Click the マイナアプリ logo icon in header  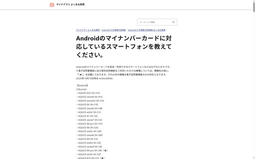[52, 5]
